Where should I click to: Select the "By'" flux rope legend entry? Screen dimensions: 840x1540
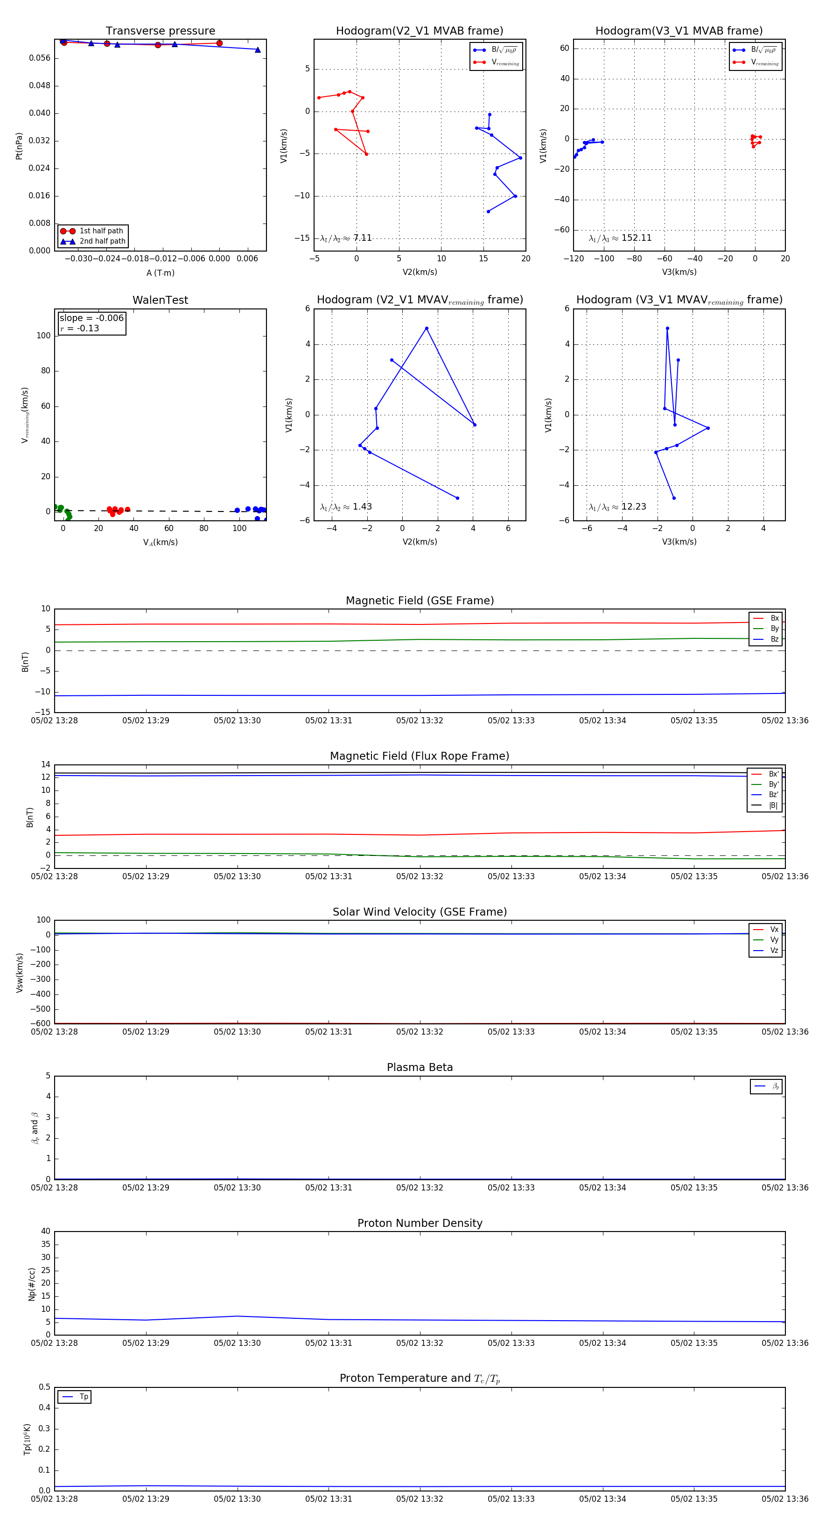(x=765, y=784)
